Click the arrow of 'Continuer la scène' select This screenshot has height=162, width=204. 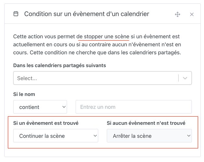[95, 136]
